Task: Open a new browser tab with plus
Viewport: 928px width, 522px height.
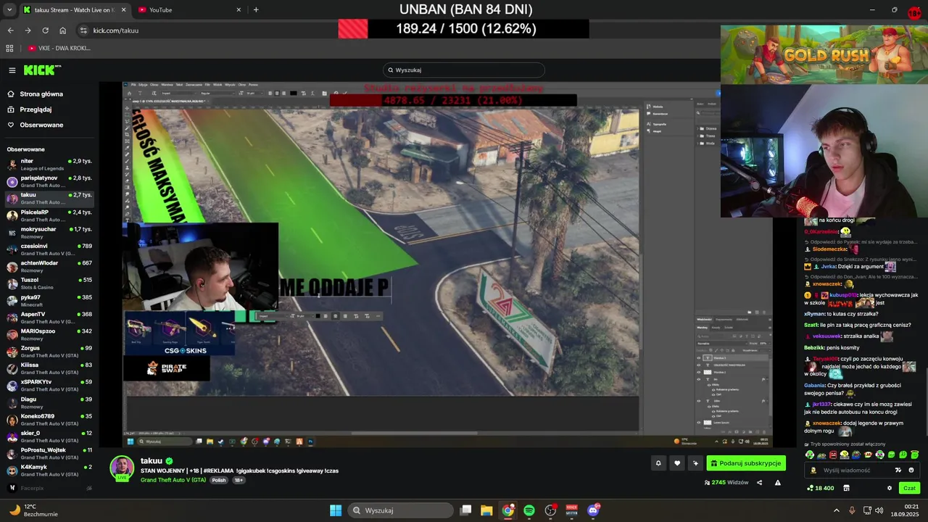Action: coord(256,10)
